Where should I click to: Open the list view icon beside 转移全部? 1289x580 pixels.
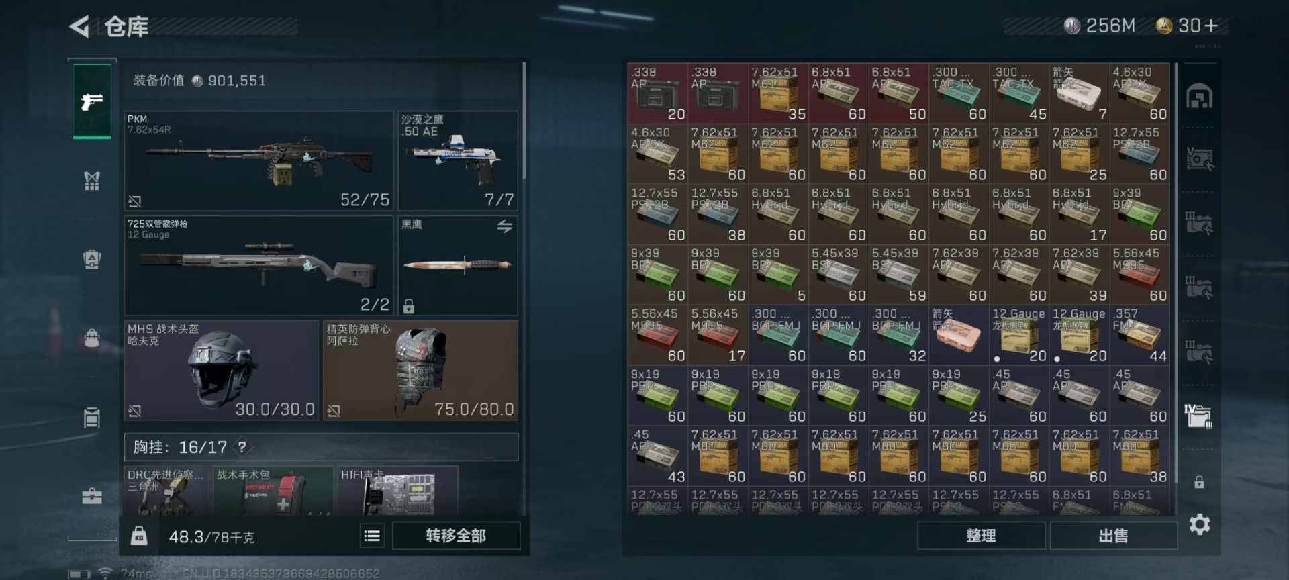(x=372, y=536)
